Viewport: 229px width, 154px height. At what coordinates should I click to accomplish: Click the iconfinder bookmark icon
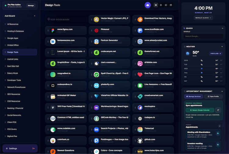(x=140, y=30)
